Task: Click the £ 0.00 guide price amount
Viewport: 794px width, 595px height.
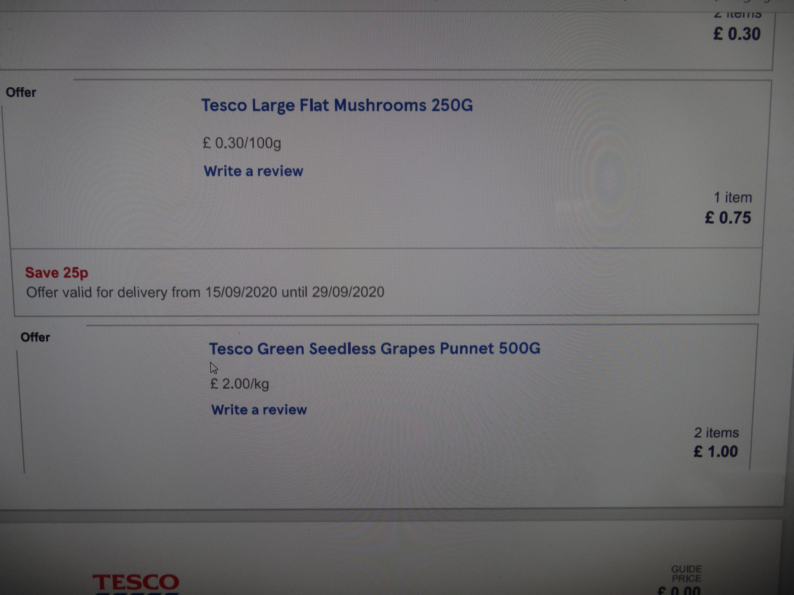Action: pos(679,590)
